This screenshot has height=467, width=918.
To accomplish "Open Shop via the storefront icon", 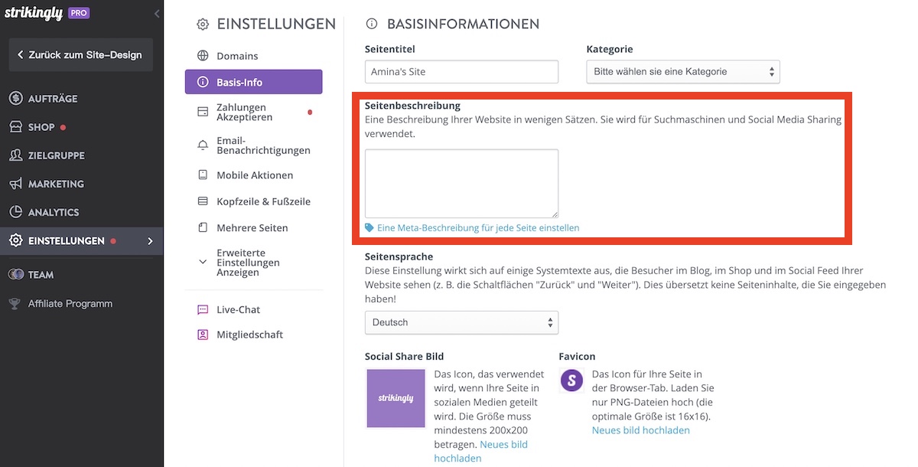I will 15,127.
